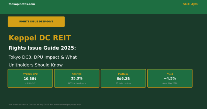Open the Portfolio stat card
Screen dimensions: 207x109
(x=123, y=78)
